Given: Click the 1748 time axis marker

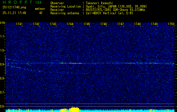Looking at the screenshot, I should pyautogui.click(x=137, y=24).
